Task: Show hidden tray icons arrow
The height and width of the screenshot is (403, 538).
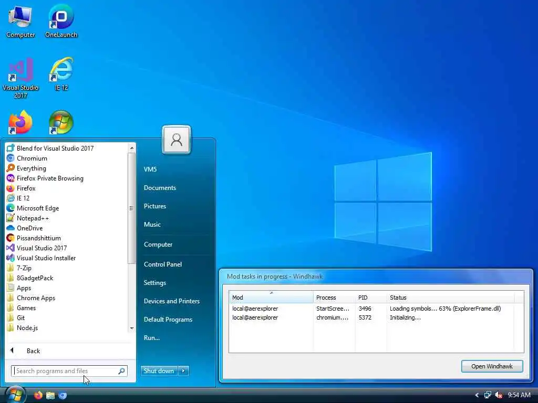Action: pos(477,395)
